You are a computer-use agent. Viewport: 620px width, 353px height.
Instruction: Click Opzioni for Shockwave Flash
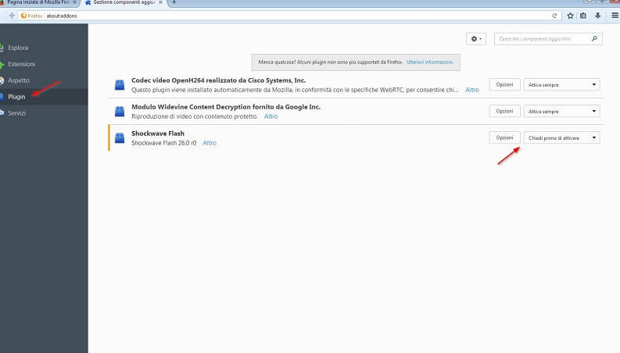click(x=504, y=137)
